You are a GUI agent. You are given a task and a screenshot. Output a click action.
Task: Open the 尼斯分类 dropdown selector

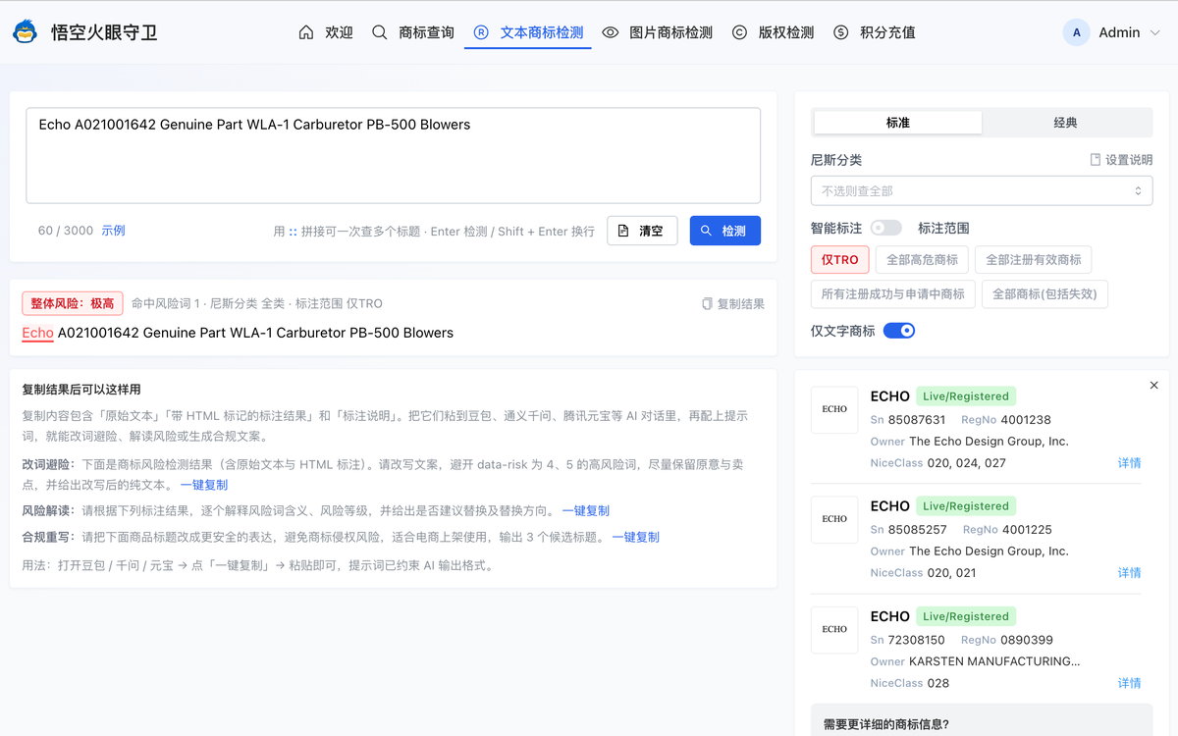(x=982, y=190)
